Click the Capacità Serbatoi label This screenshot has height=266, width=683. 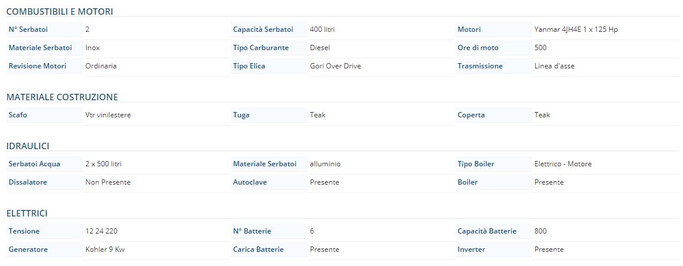point(263,29)
